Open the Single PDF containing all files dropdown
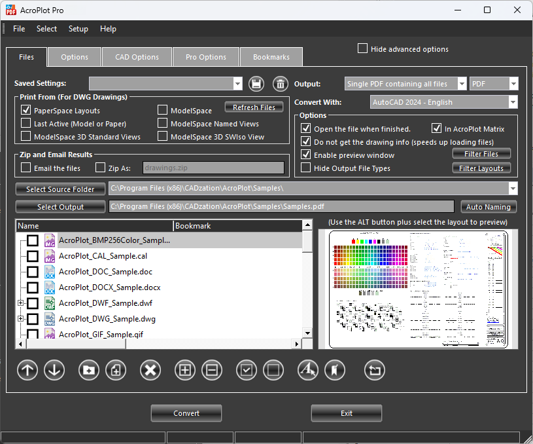This screenshot has width=533, height=444. point(462,84)
